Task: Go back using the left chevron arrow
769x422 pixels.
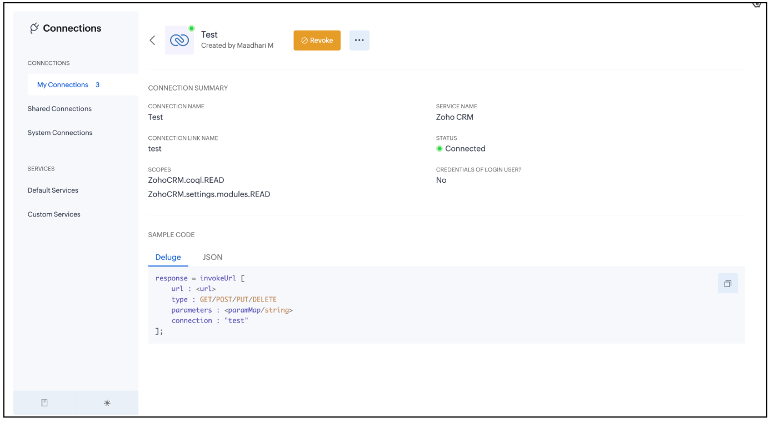Action: tap(152, 41)
